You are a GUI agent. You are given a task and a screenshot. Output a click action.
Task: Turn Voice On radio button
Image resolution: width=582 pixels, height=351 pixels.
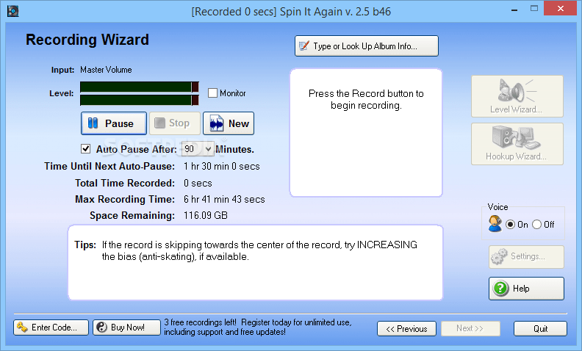[x=511, y=225]
